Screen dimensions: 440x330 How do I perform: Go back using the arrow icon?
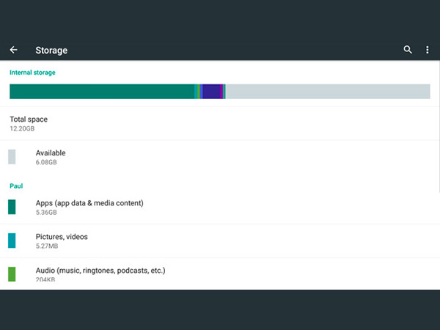click(x=13, y=50)
